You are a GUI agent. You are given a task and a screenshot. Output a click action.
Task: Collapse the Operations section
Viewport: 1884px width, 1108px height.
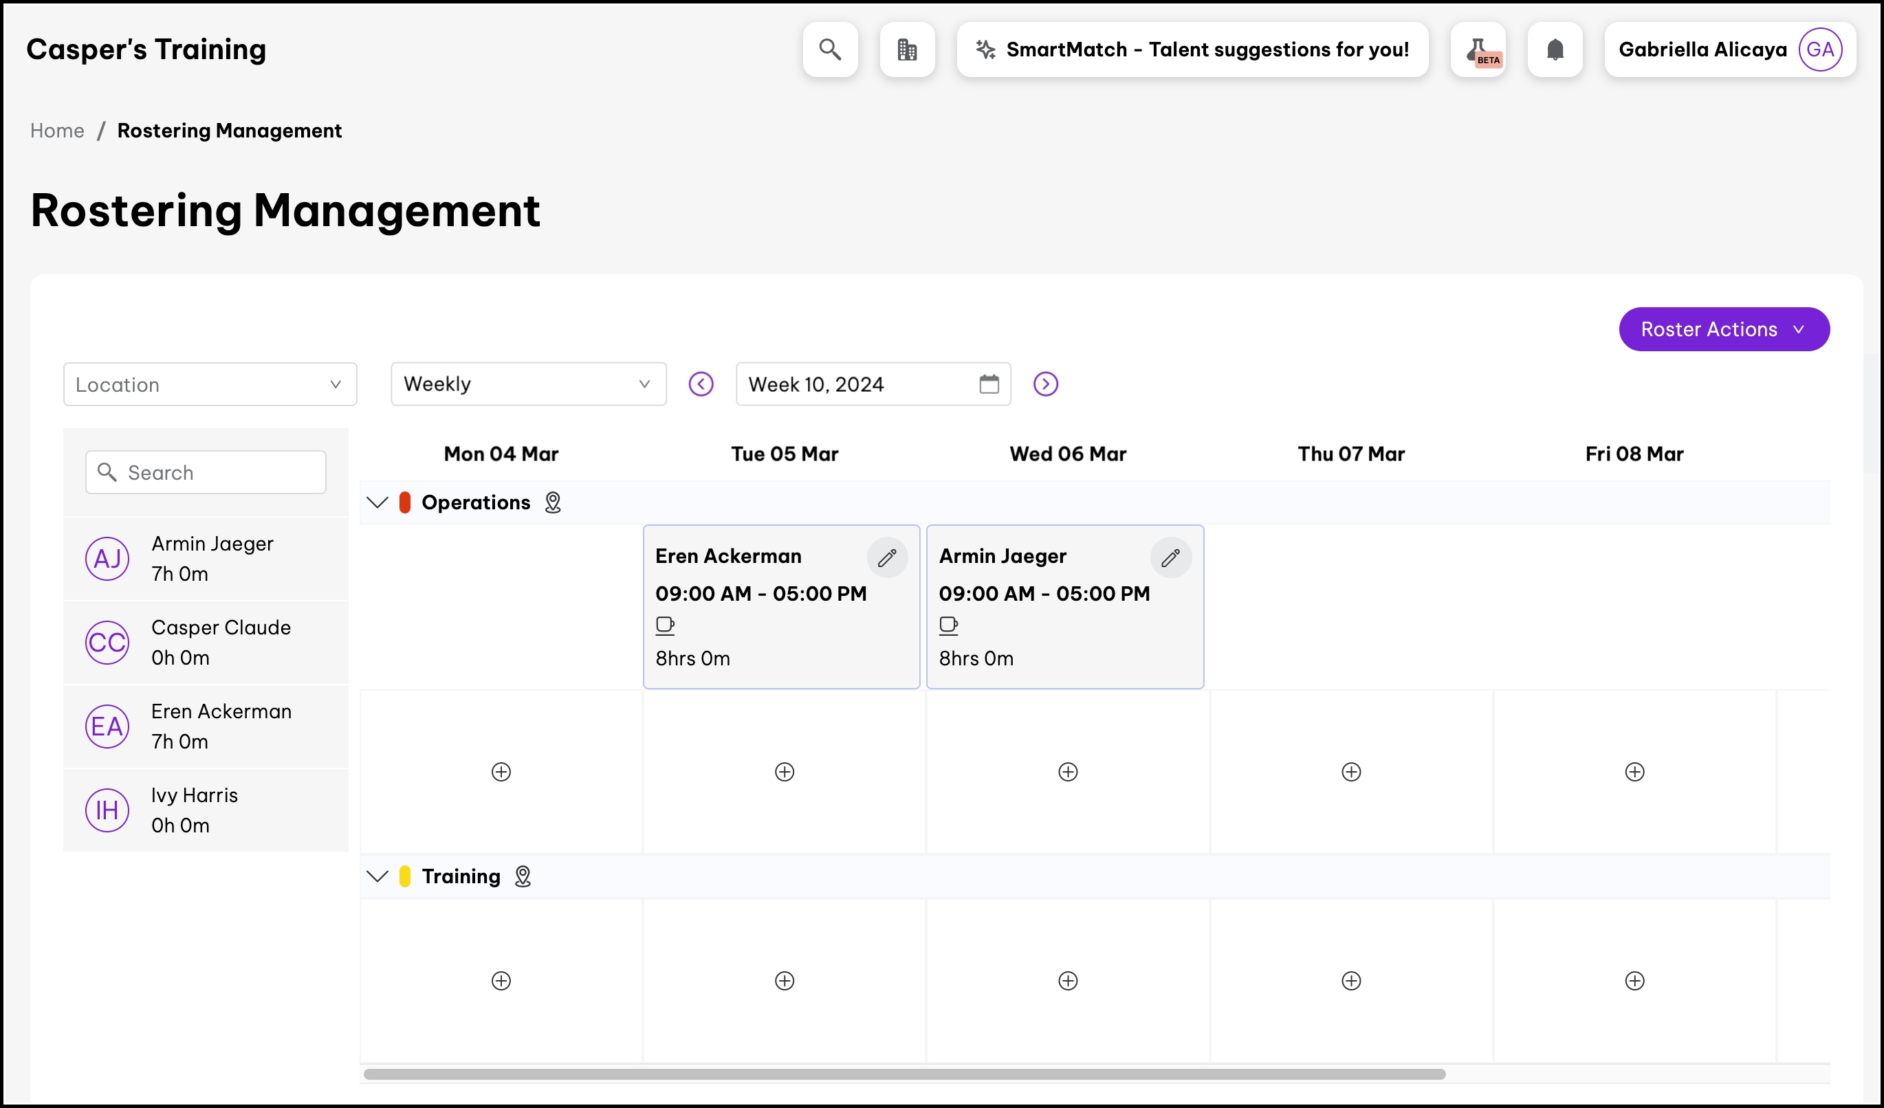pos(377,503)
